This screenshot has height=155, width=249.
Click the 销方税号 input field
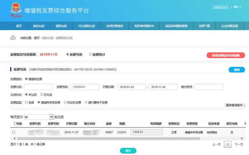pos(209,87)
